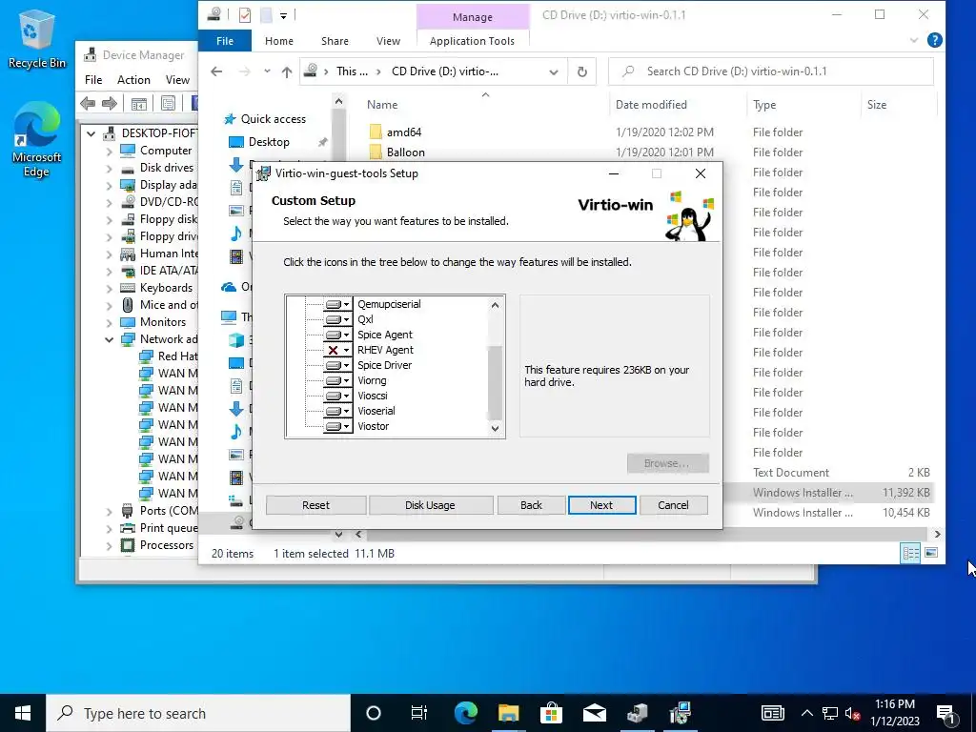The height and width of the screenshot is (732, 976).
Task: Open the File tab in File Explorer
Action: (225, 41)
